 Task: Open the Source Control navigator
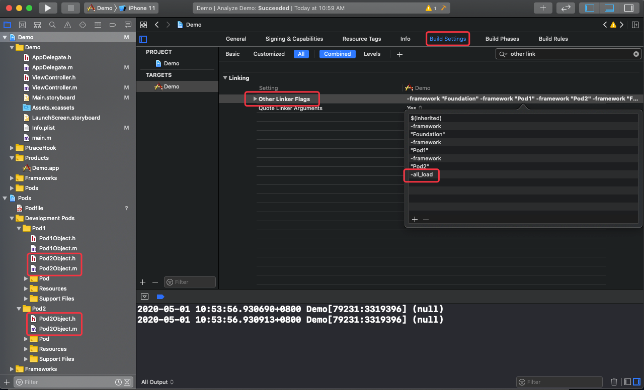[22, 25]
